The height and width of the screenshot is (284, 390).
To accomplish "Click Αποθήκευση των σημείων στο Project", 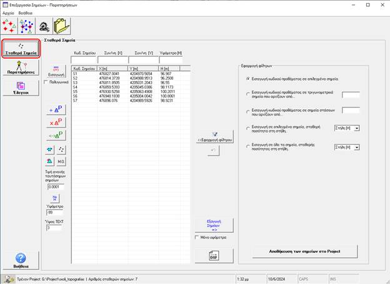I will [305, 251].
